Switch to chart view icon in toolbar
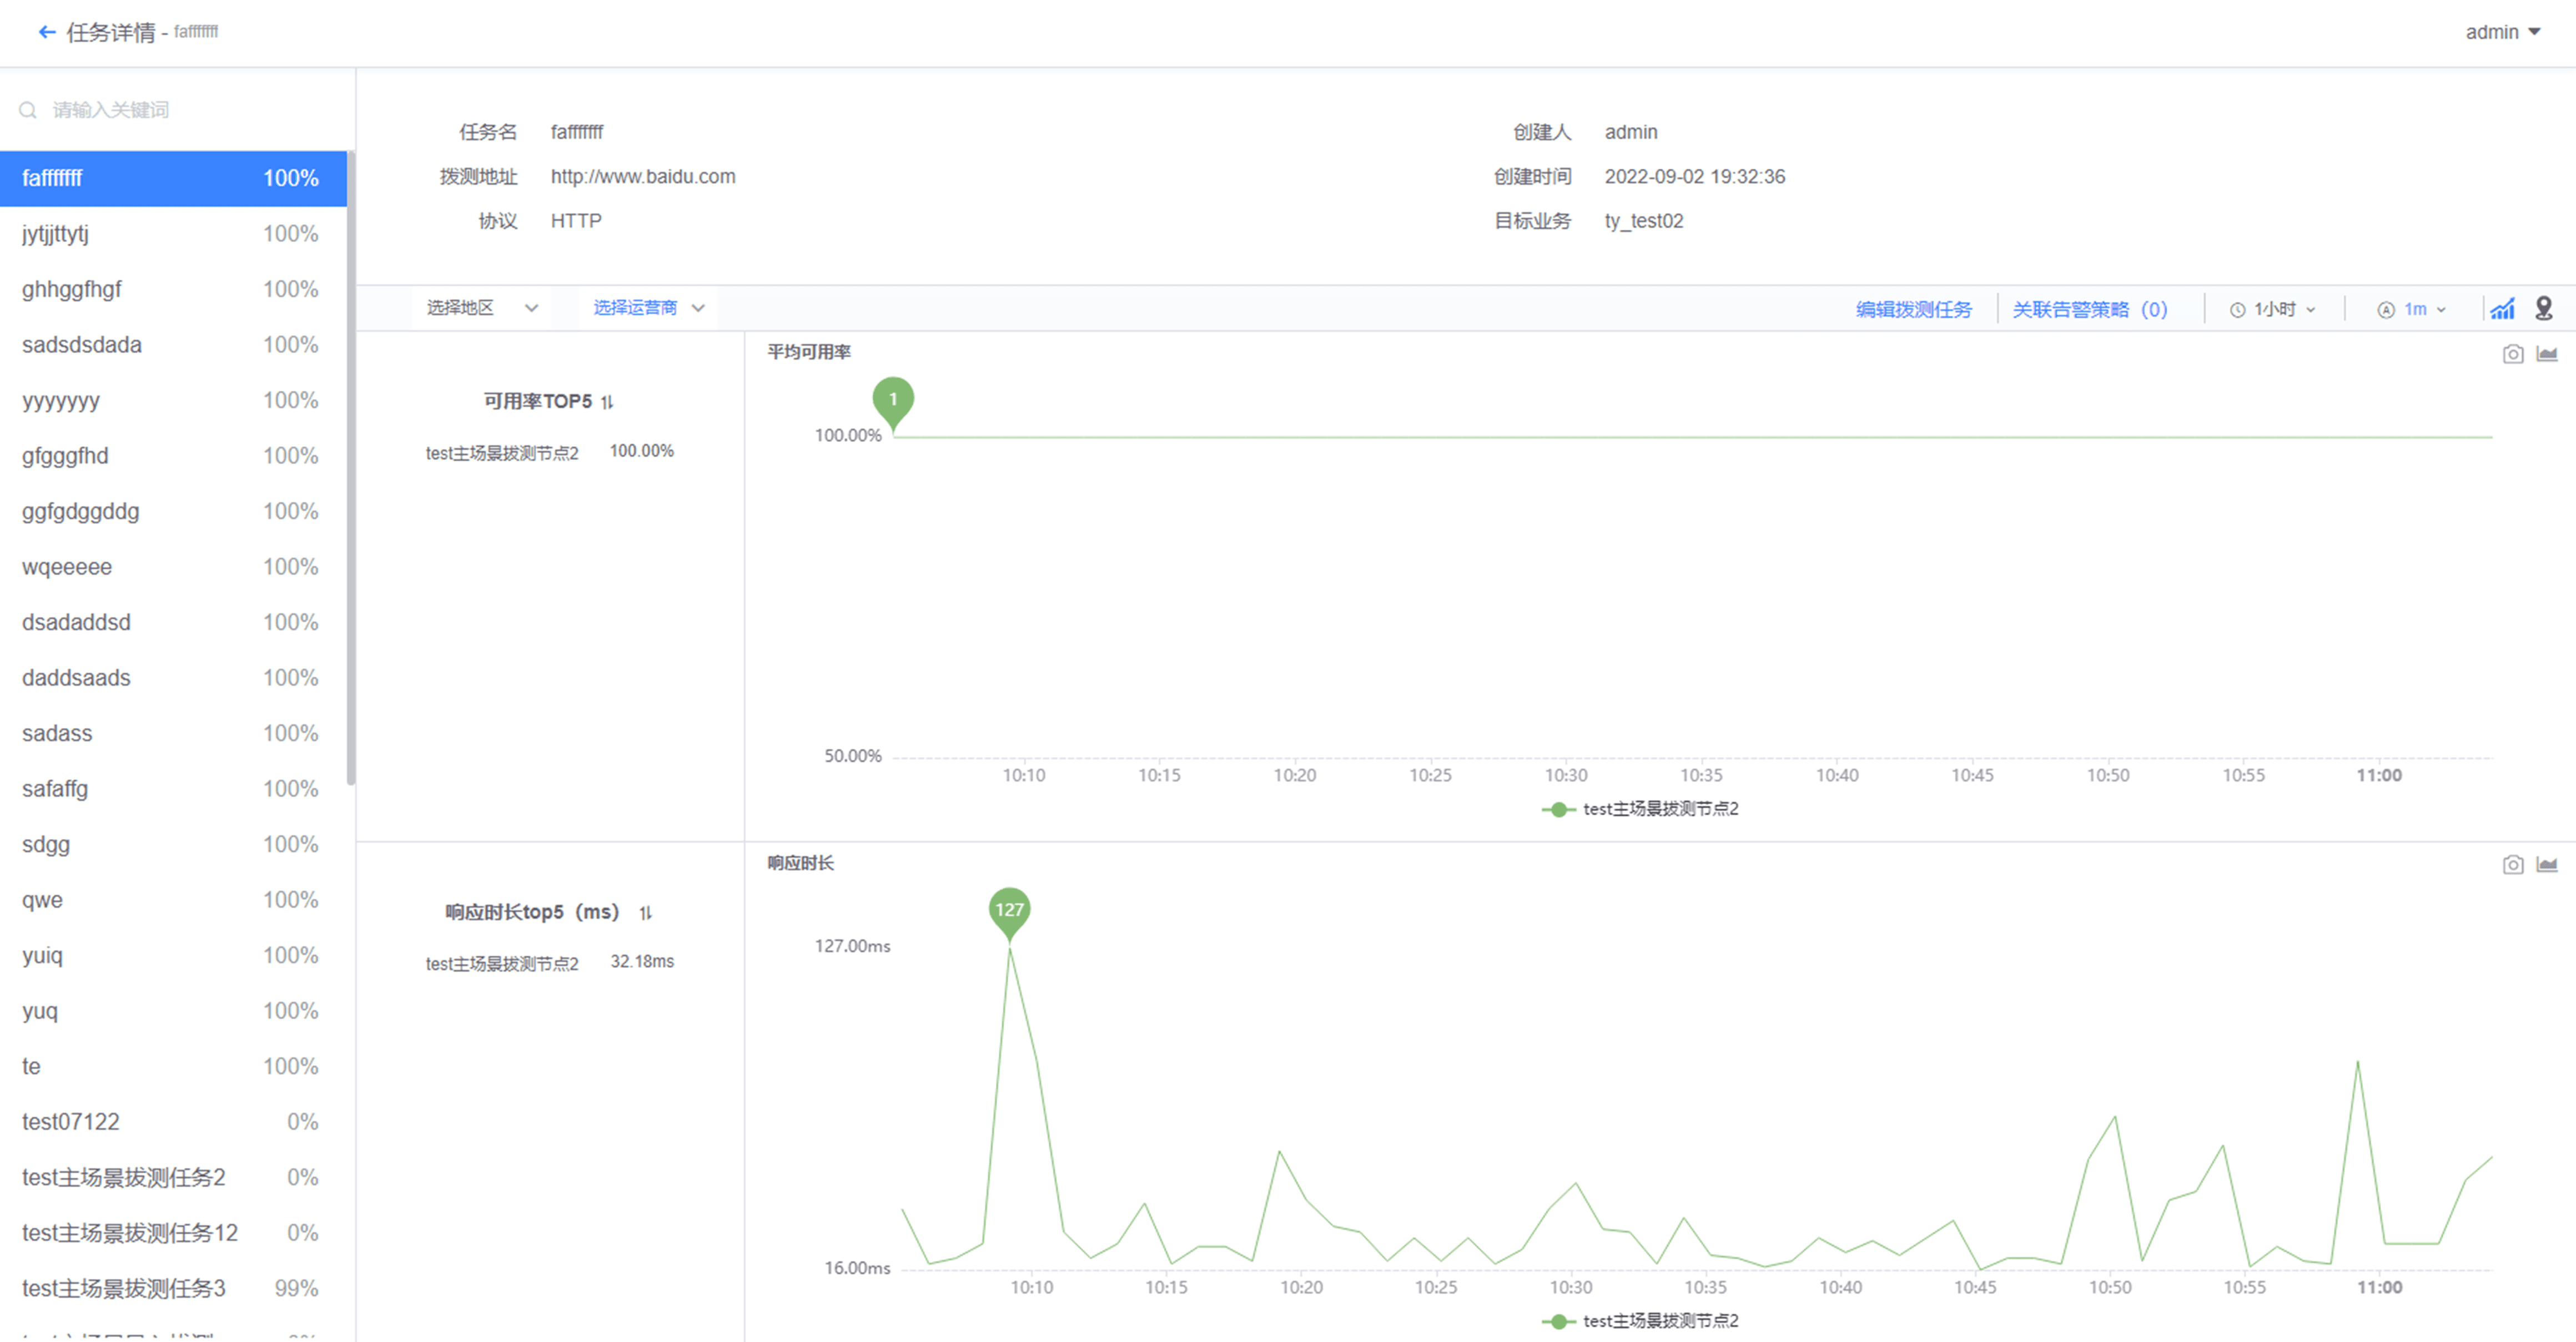 tap(2502, 309)
